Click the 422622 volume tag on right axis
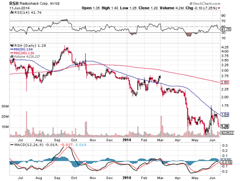 [227, 133]
